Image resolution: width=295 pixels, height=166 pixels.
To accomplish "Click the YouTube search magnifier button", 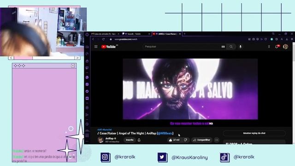I will [231, 47].
